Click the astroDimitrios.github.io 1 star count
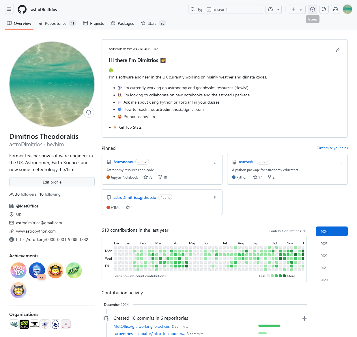This screenshot has height=337, width=357. point(129,207)
